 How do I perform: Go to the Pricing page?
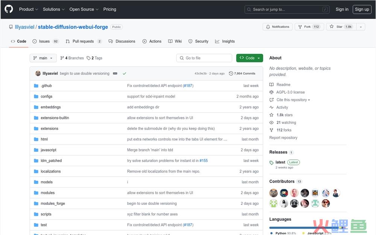[109, 9]
